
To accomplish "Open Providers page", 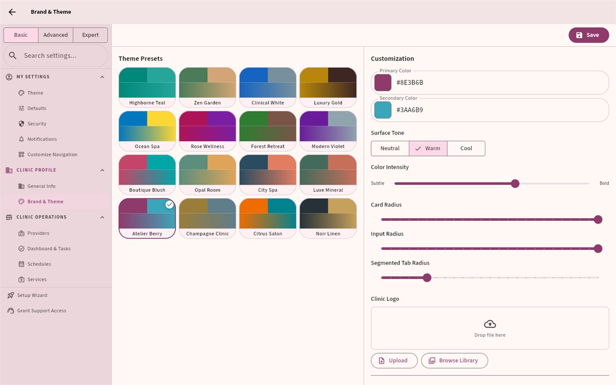I will tap(55, 233).
